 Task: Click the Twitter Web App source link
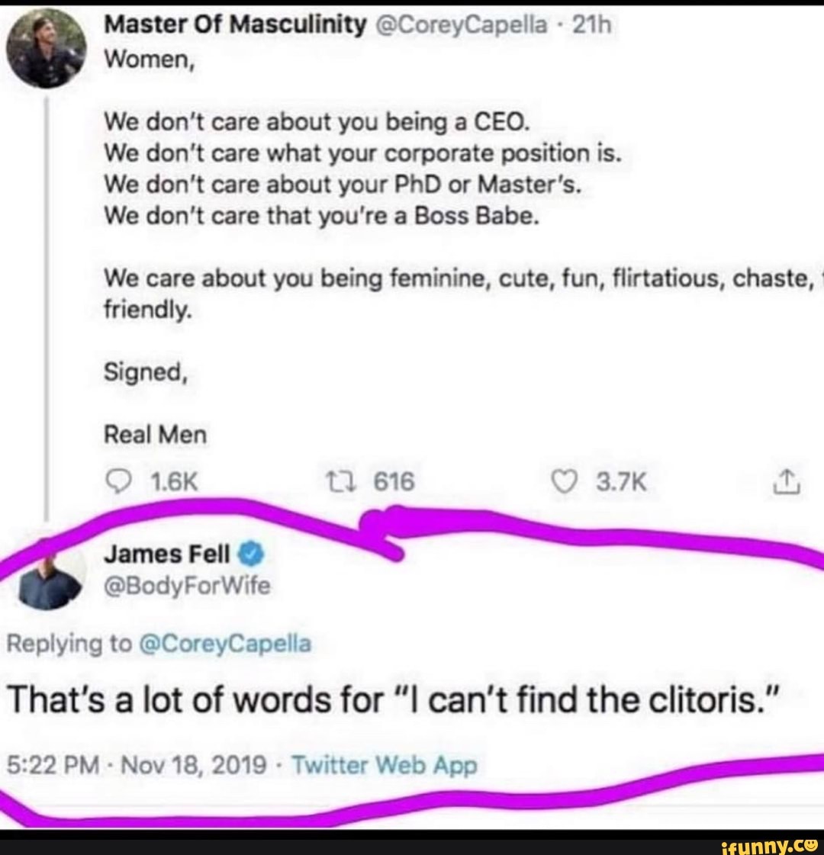pyautogui.click(x=385, y=764)
